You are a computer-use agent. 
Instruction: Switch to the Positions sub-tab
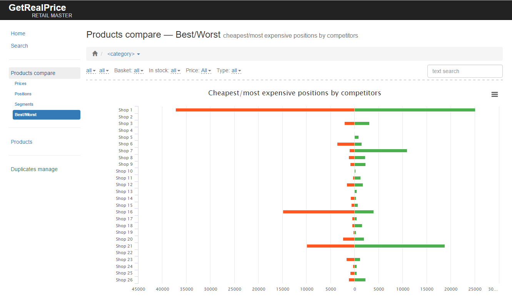point(23,94)
